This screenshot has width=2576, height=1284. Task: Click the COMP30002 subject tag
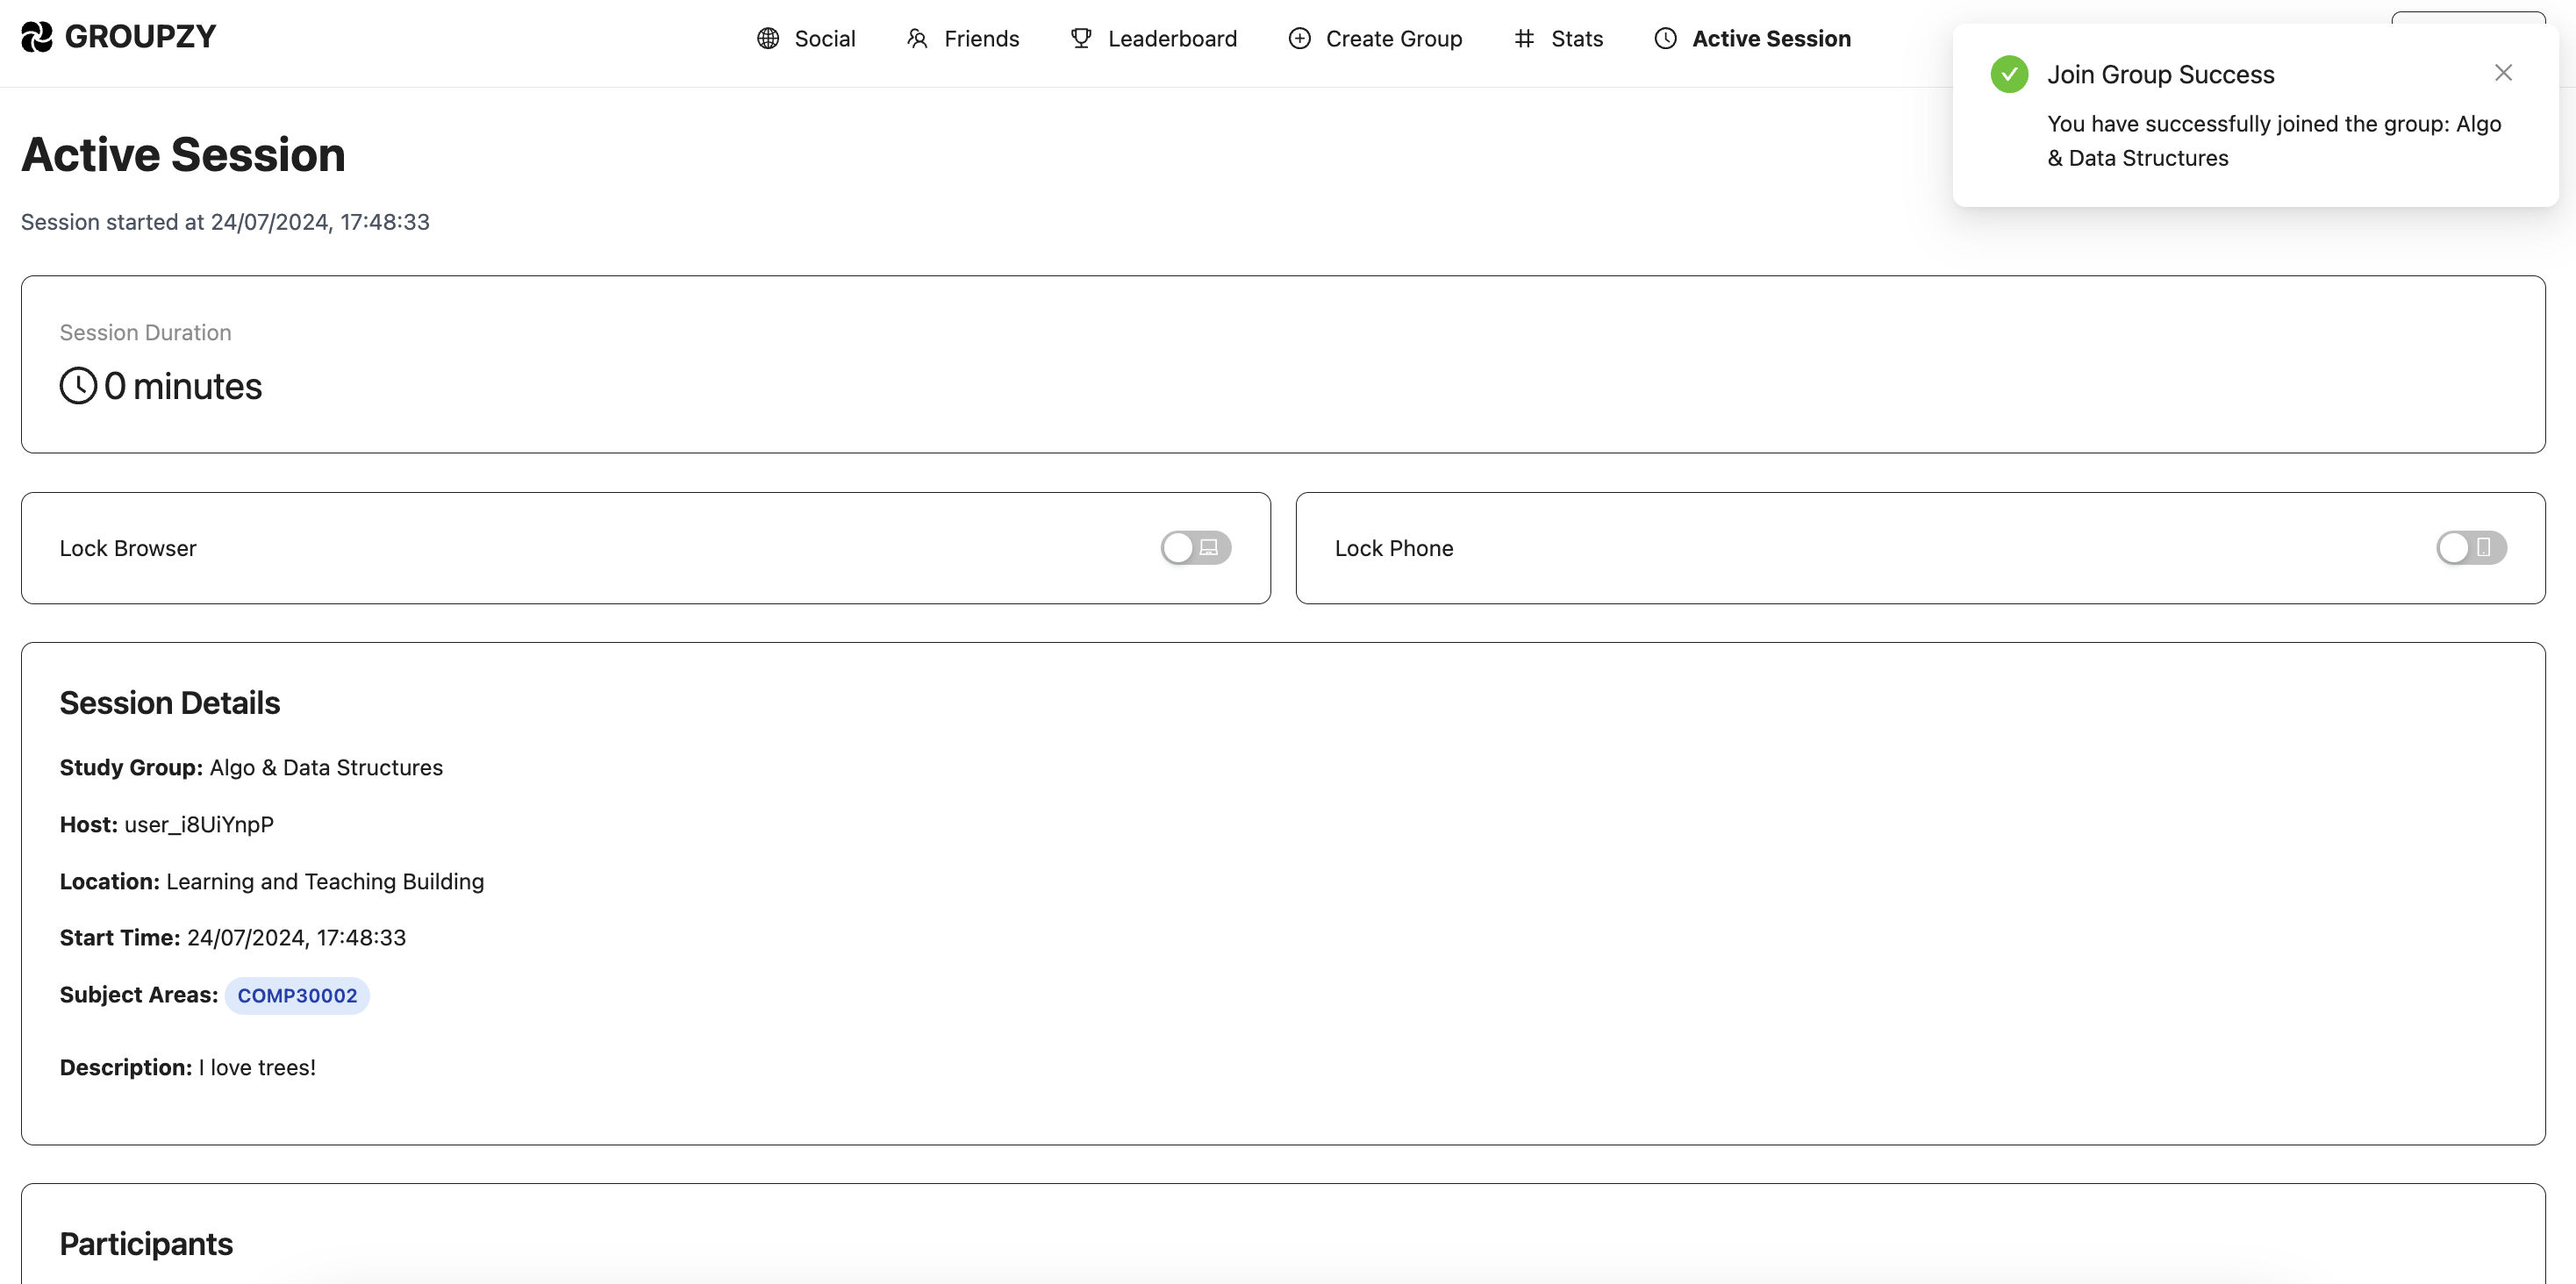(297, 996)
